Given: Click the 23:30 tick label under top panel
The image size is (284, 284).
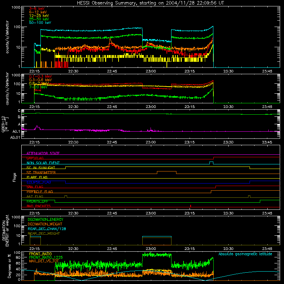Looking at the screenshot, I should click(228, 71).
